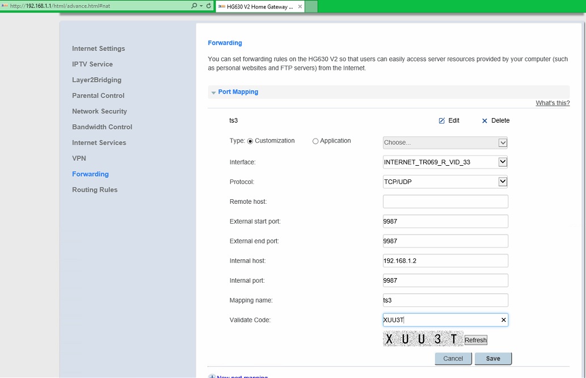The width and height of the screenshot is (586, 378).
Task: Click the Delete X icon for ts3
Action: coord(484,121)
